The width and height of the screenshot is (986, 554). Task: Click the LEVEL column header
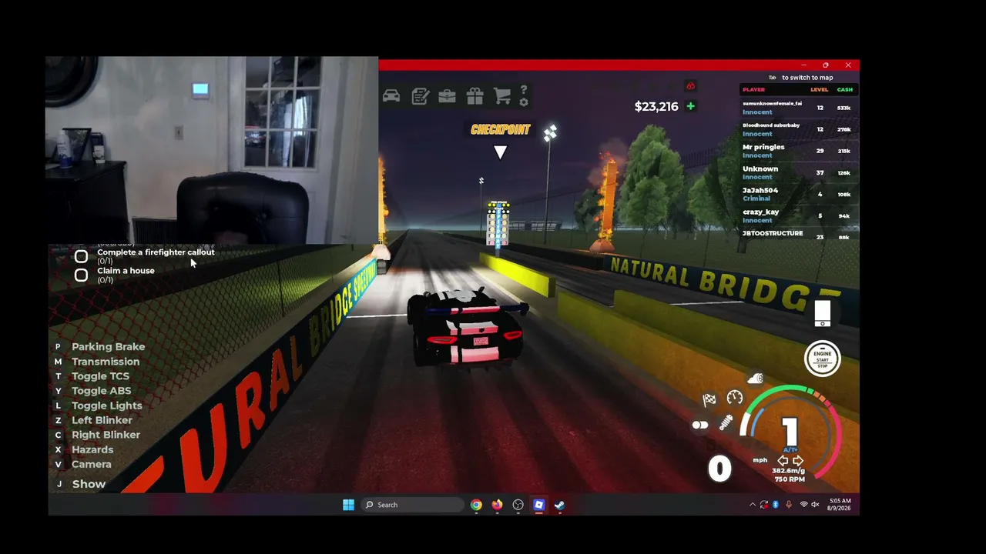(x=819, y=90)
